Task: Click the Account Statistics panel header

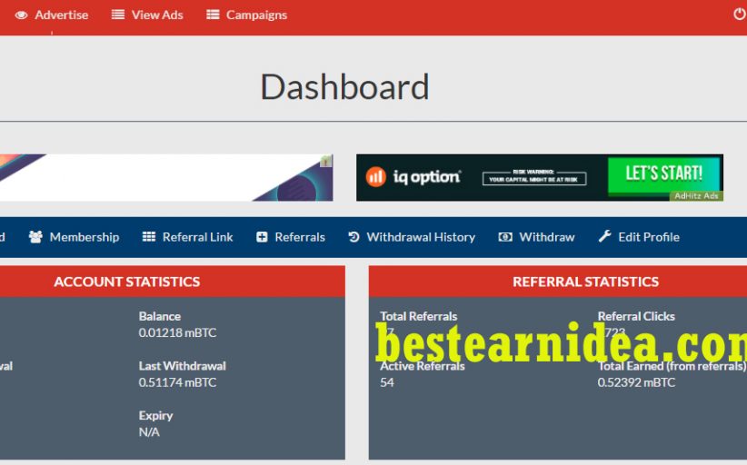Action: tap(127, 282)
